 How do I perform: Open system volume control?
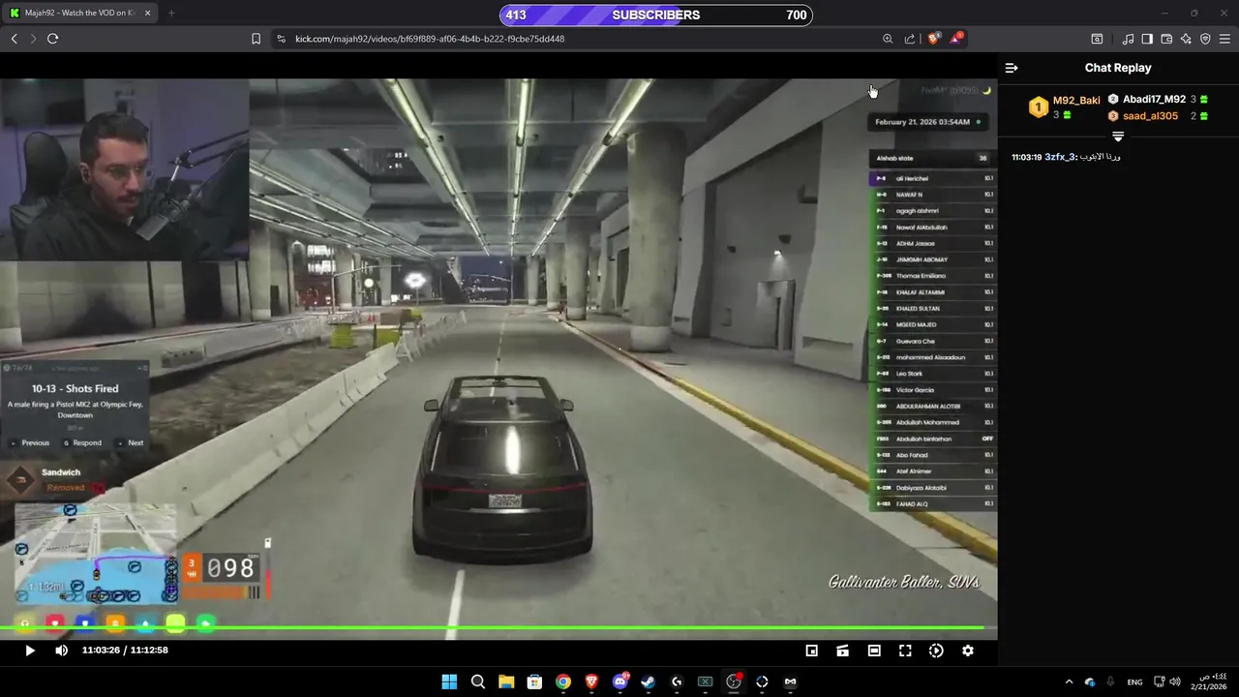(1174, 682)
